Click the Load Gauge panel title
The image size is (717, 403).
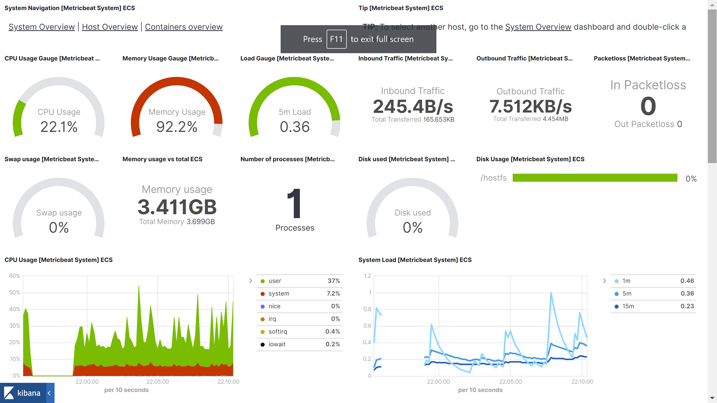[287, 58]
